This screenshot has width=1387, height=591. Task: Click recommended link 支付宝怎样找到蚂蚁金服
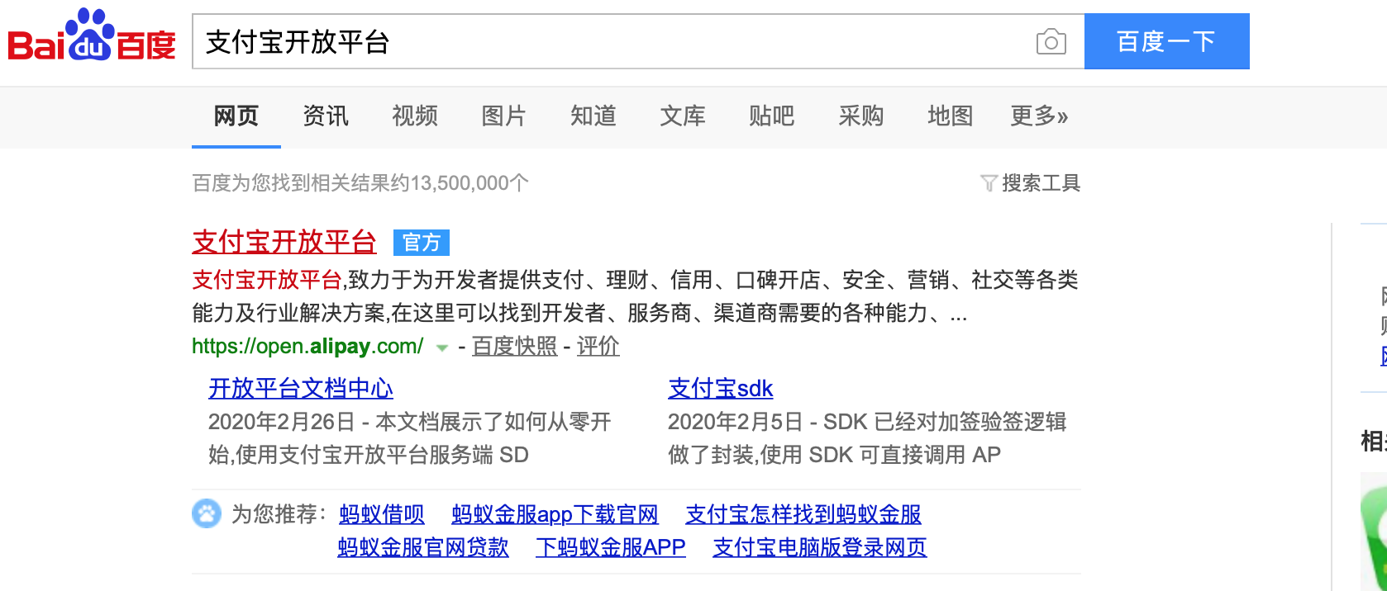coord(803,515)
